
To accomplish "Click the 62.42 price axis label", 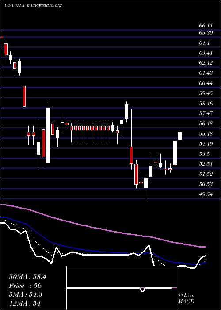I will click(206, 63).
